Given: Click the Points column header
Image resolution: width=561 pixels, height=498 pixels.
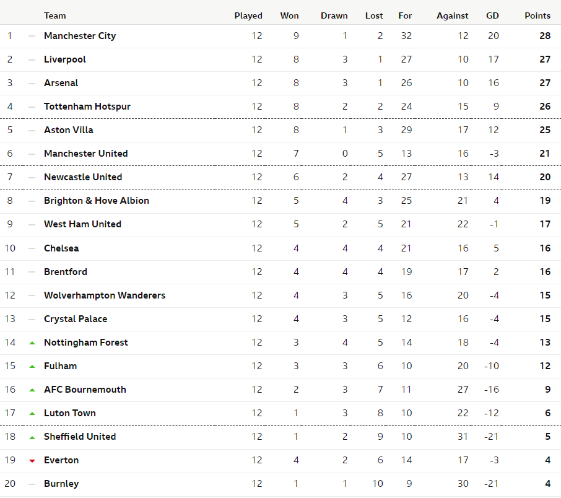Looking at the screenshot, I should (537, 15).
